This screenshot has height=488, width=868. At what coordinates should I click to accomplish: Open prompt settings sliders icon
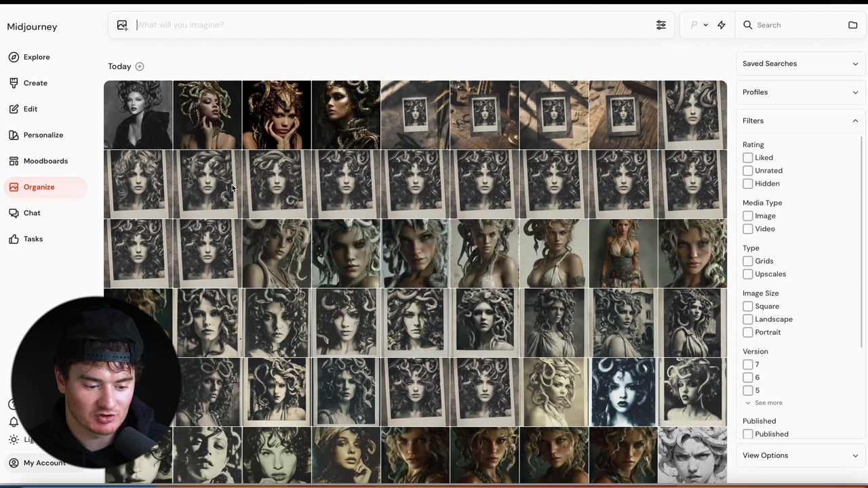click(660, 25)
